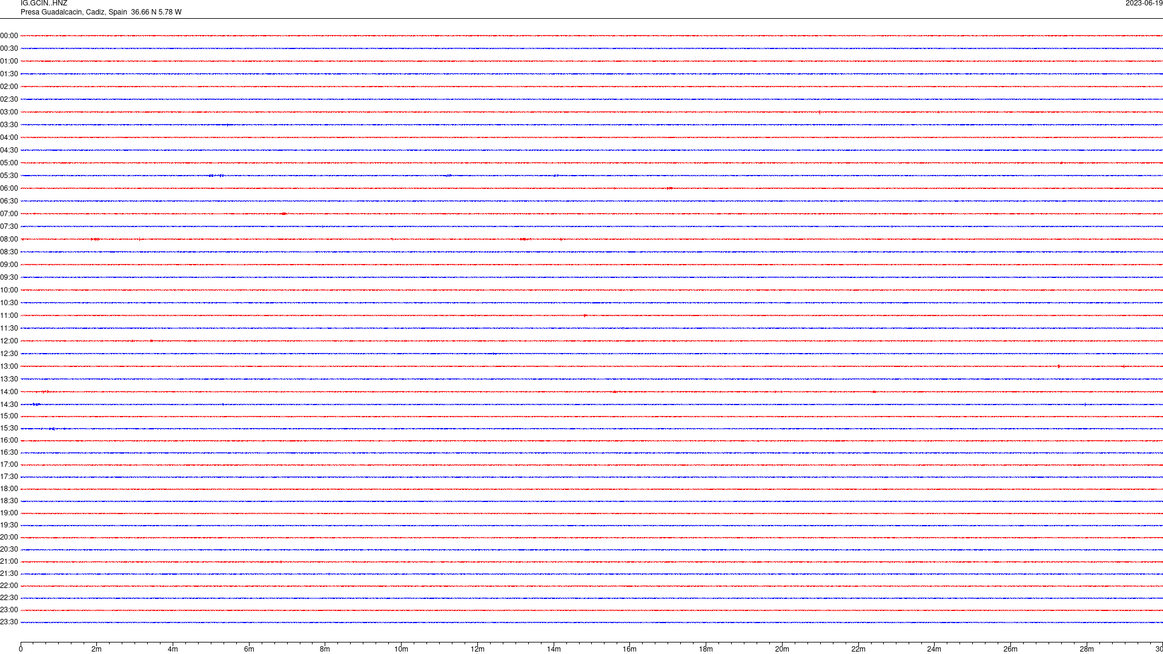Select the 12:00 time row label

9,341
